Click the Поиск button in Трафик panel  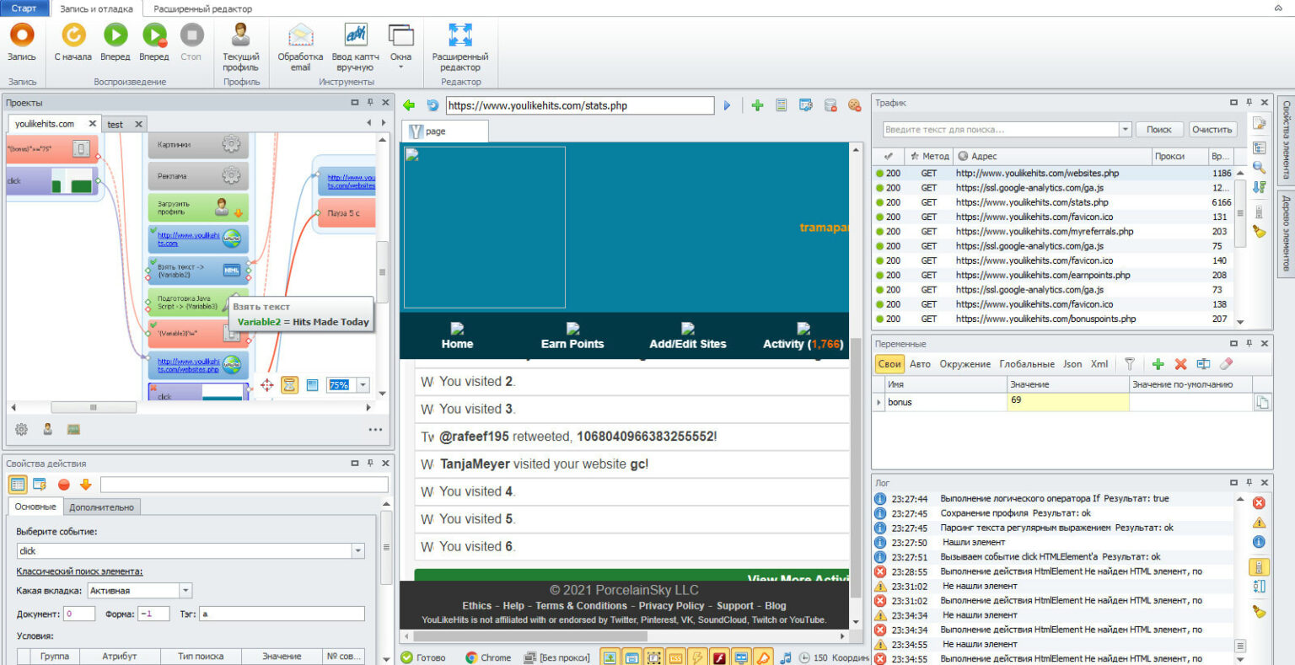click(1159, 129)
